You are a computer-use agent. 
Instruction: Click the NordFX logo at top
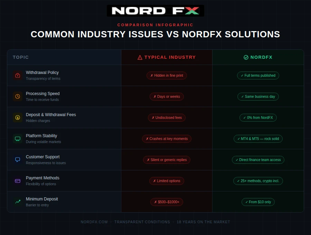155,11
